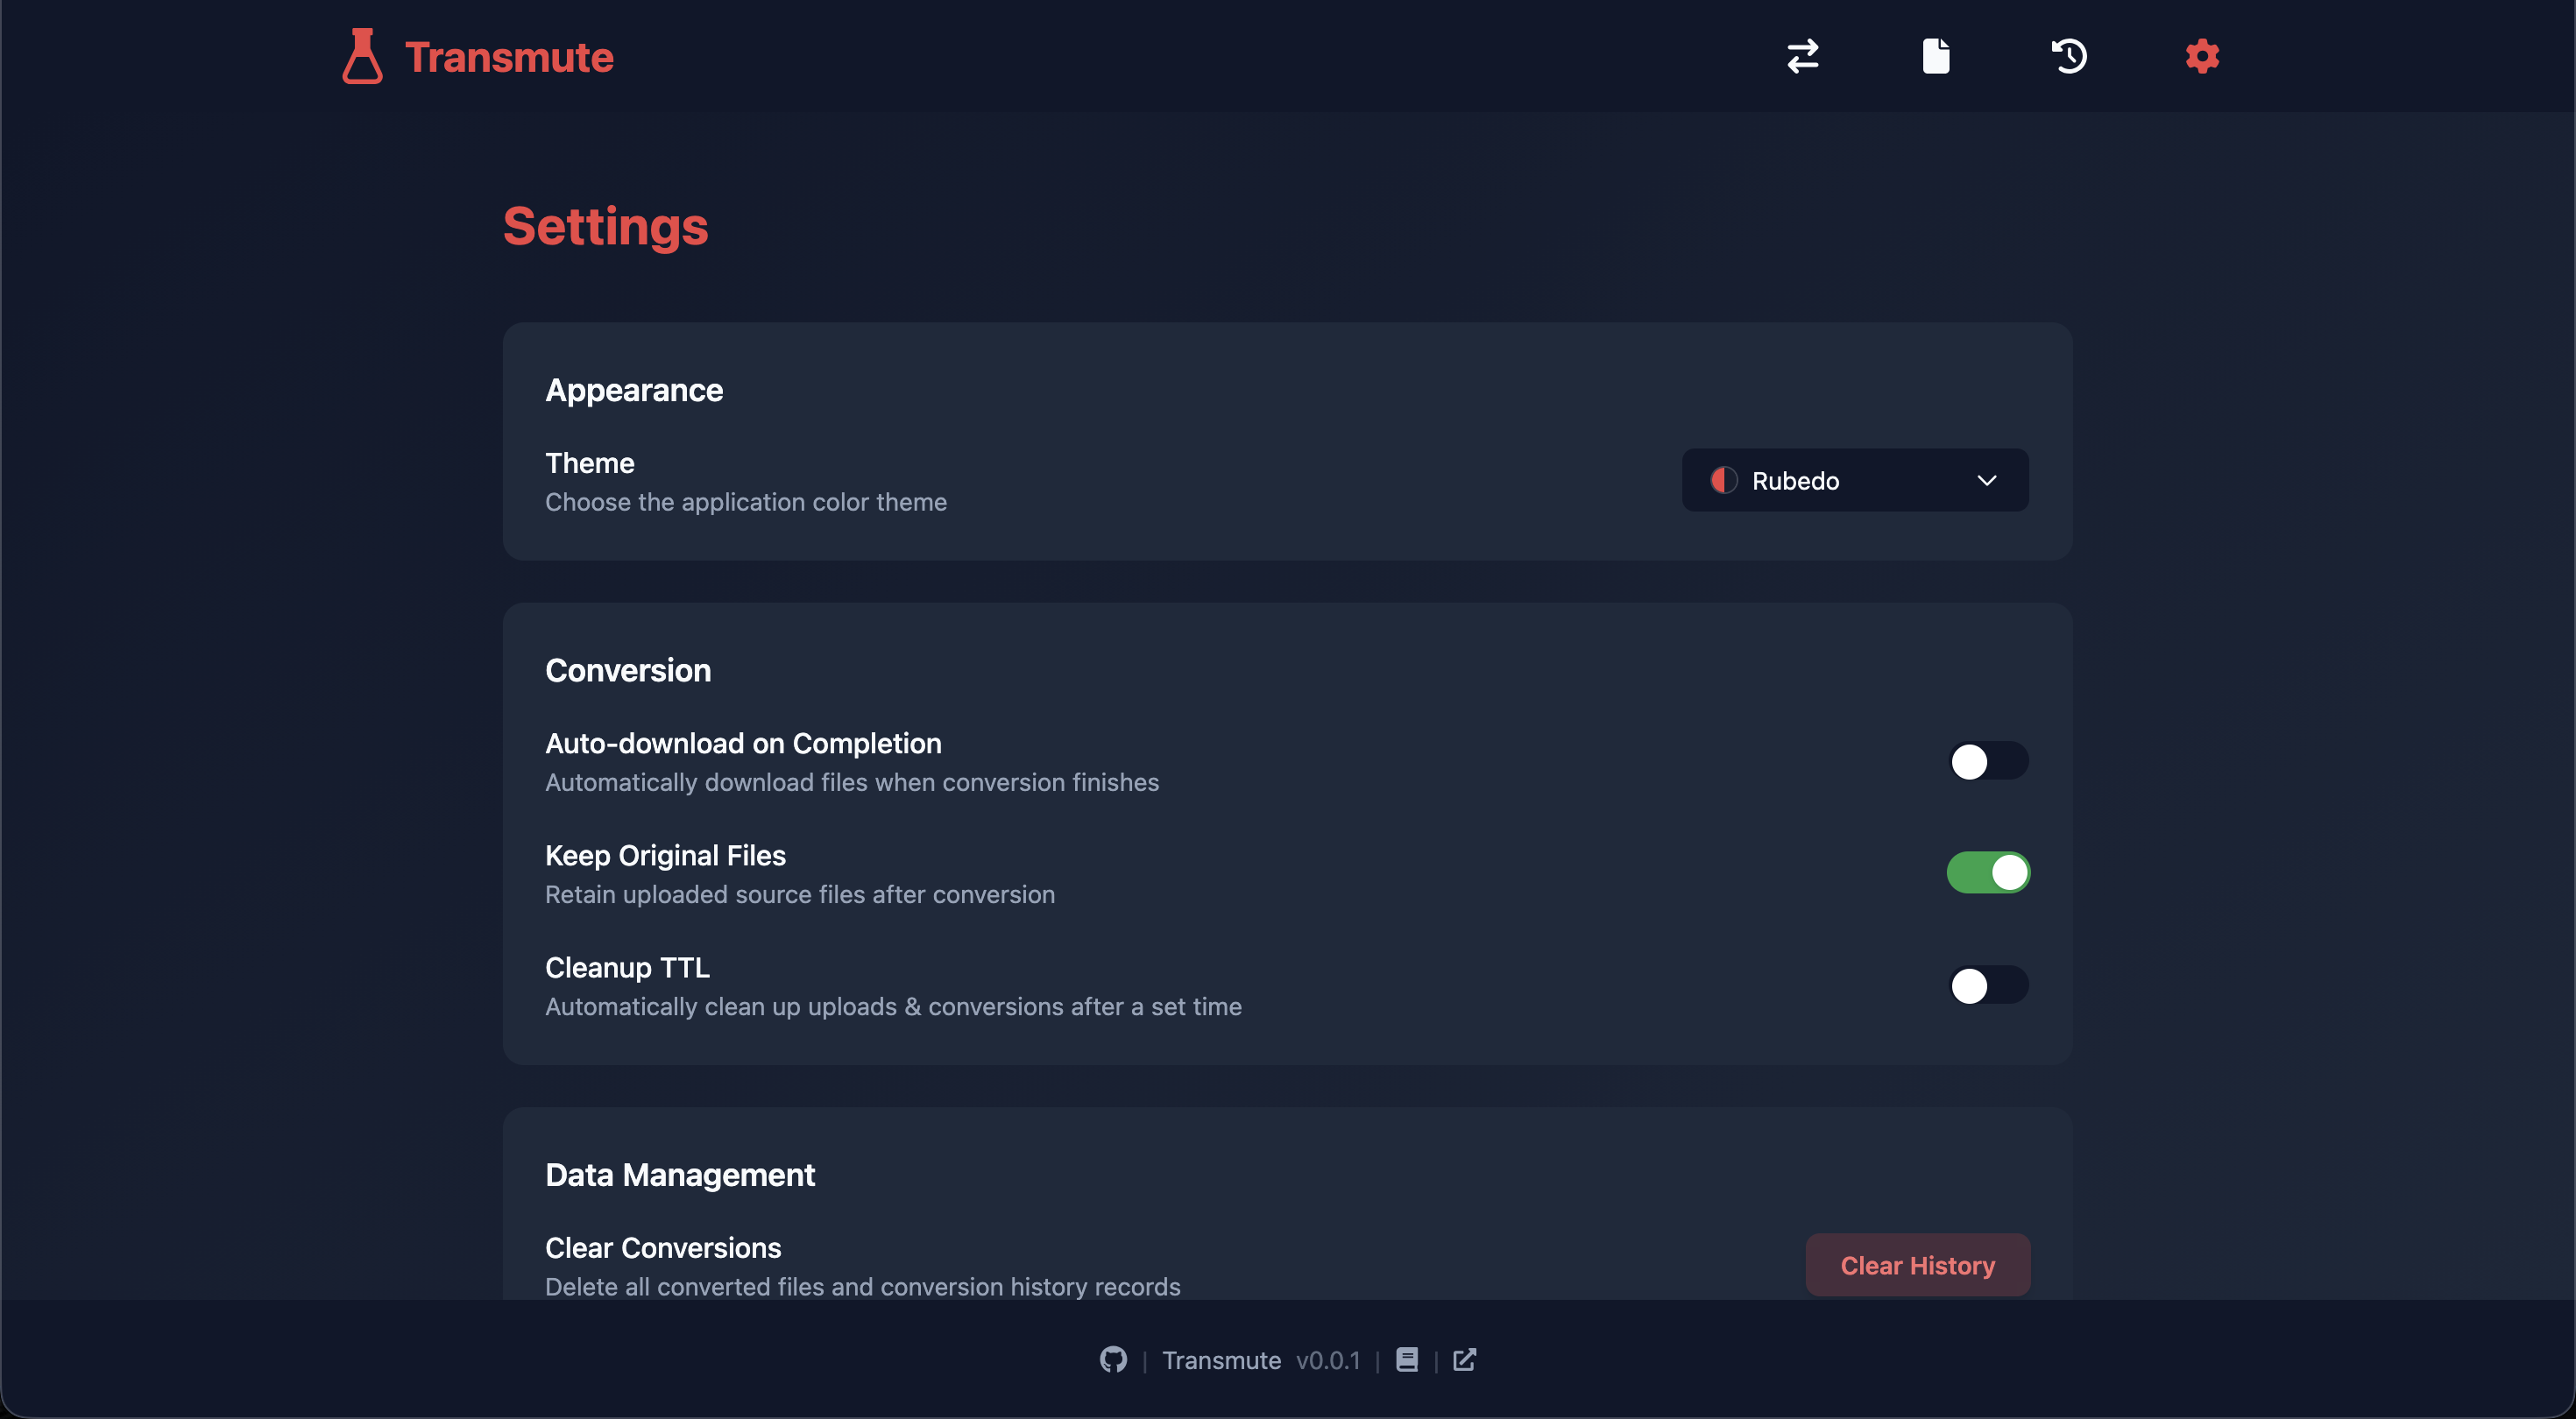Screen dimensions: 2576x1419
Task: Click the Transmute flask logo
Action: pos(362,57)
